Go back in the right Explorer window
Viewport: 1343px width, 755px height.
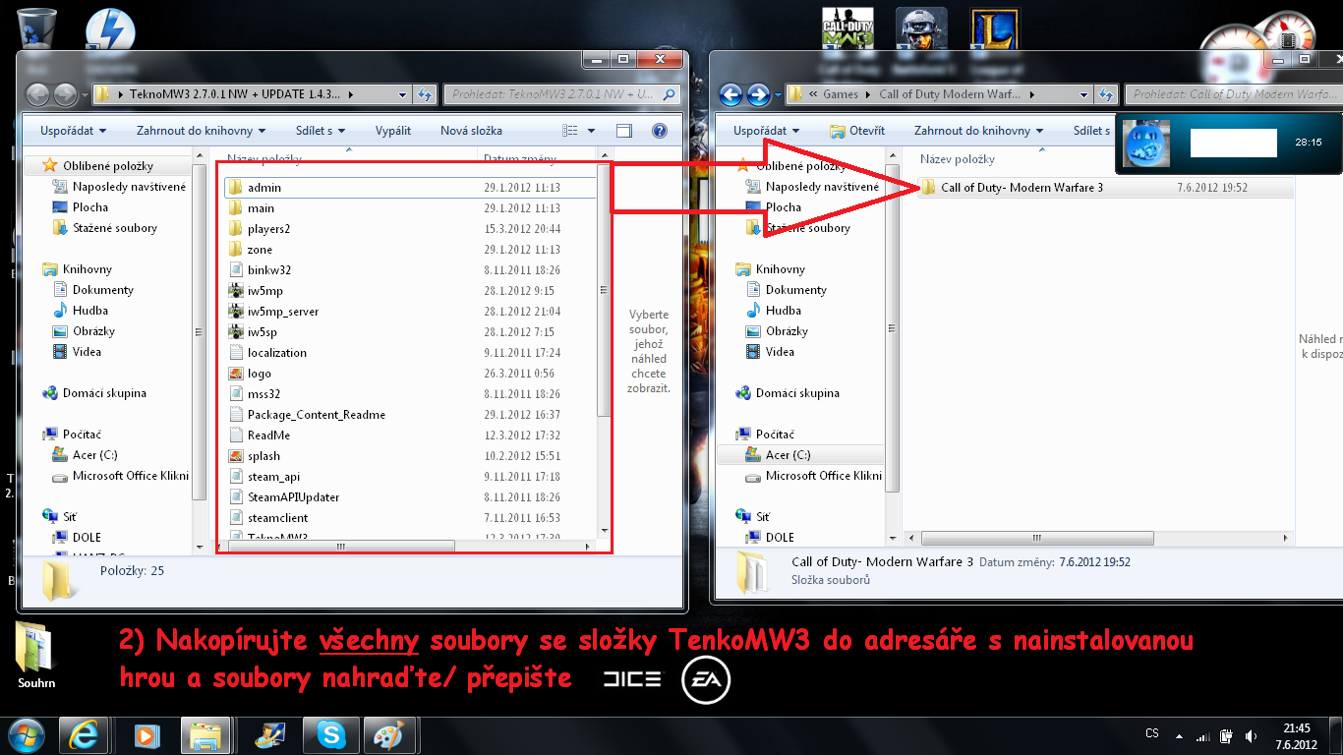tap(730, 94)
